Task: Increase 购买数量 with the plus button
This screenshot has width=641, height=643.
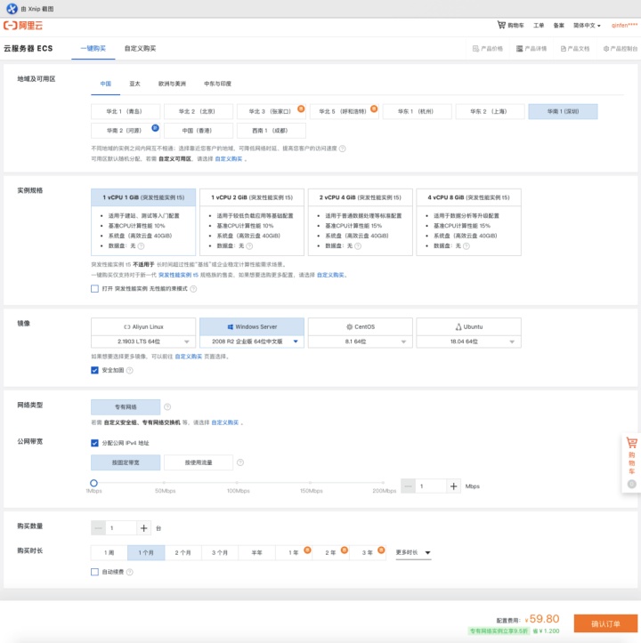Action: click(143, 528)
